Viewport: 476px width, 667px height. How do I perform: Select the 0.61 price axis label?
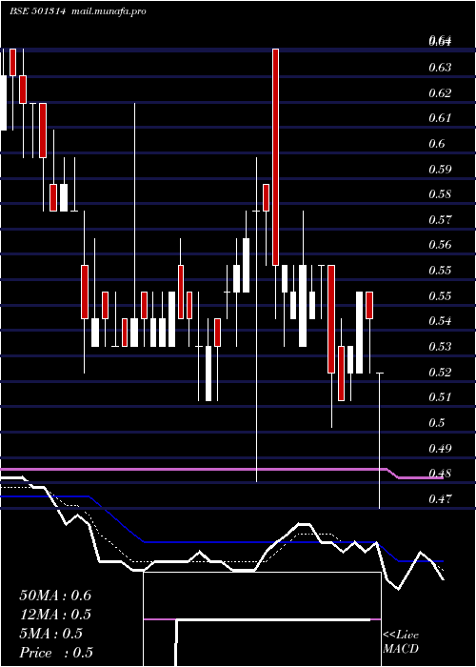[440, 118]
